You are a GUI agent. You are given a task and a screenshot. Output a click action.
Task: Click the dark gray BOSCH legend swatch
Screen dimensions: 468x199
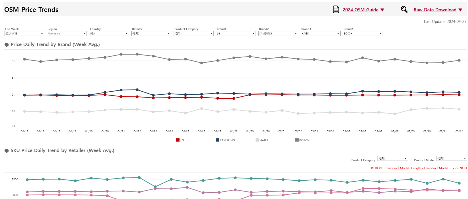(297, 140)
